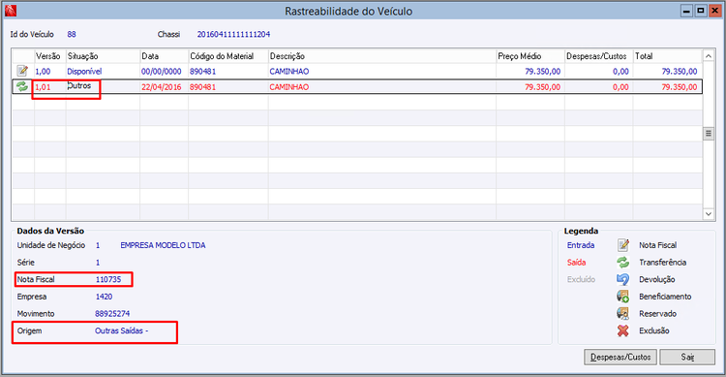Click the Descrição column header
Viewport: 726px width, 377px height.
coord(382,56)
